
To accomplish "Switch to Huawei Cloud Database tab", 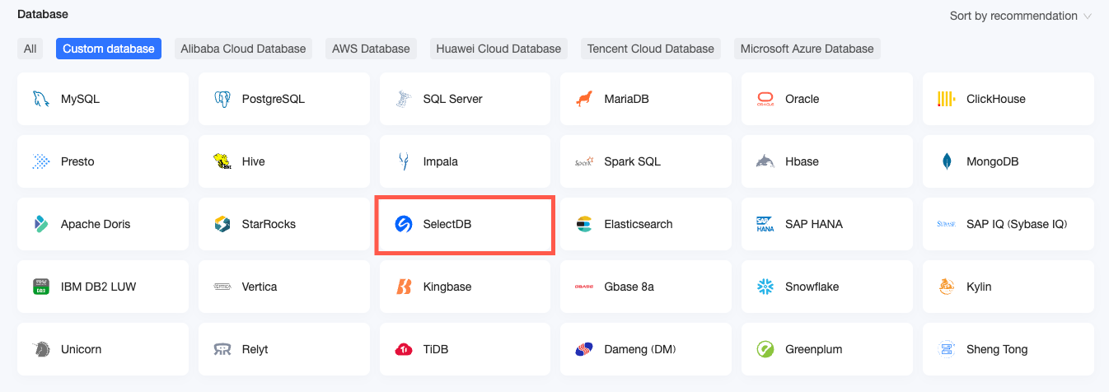I will [498, 49].
